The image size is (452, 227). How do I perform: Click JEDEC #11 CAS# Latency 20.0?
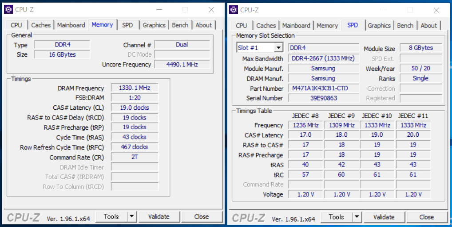click(x=413, y=135)
